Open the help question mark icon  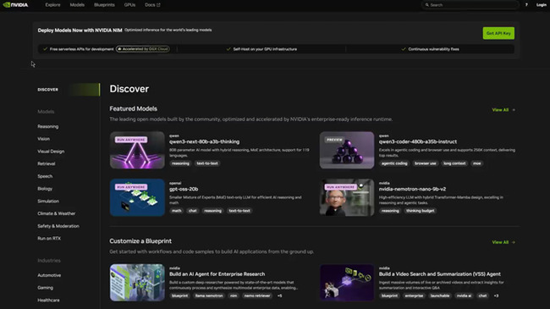(526, 5)
